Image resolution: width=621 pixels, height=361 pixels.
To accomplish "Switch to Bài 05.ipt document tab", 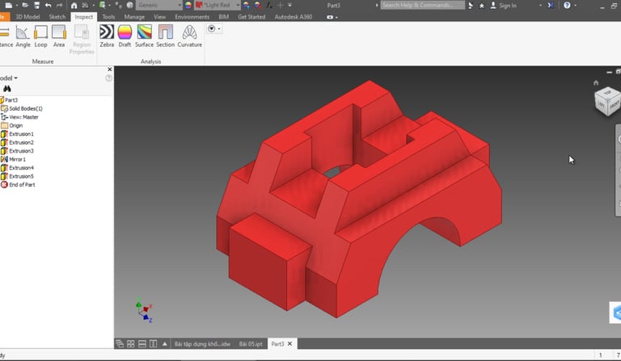I will [x=251, y=343].
